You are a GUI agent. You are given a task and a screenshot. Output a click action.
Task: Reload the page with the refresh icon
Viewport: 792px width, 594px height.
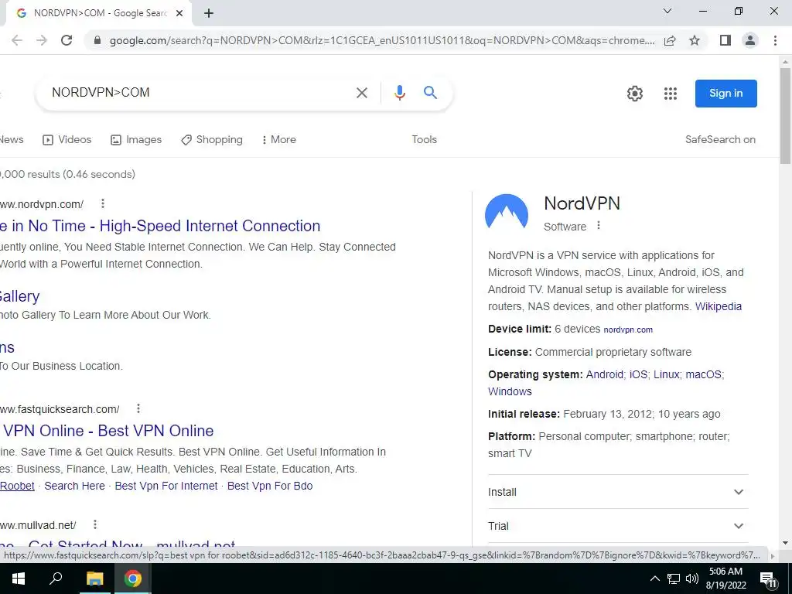click(67, 40)
